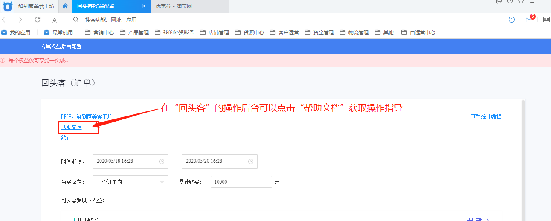Open the 最常使用 shortcut

coord(58,32)
